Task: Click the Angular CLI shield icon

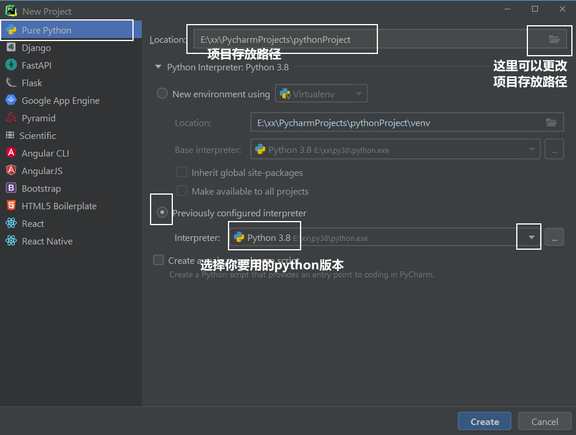Action: point(11,152)
